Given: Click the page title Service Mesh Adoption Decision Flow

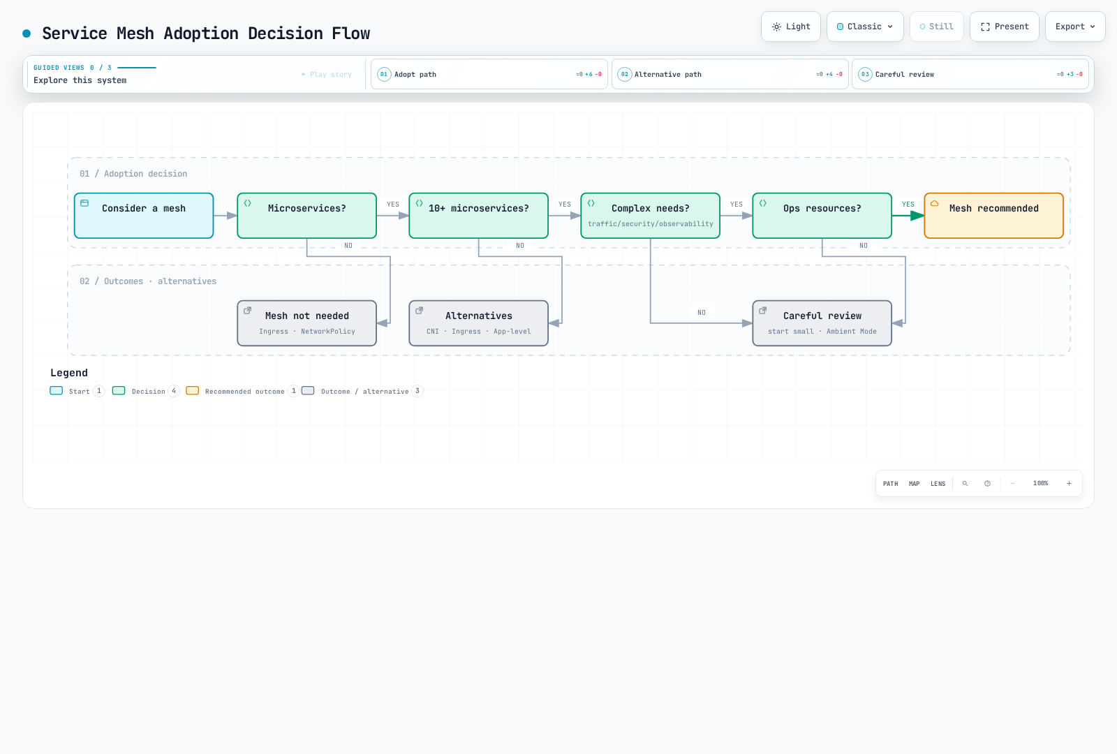Looking at the screenshot, I should (x=206, y=34).
